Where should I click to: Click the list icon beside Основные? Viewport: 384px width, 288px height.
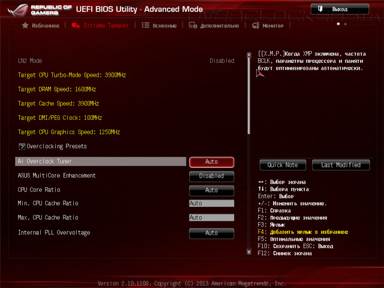(x=145, y=25)
